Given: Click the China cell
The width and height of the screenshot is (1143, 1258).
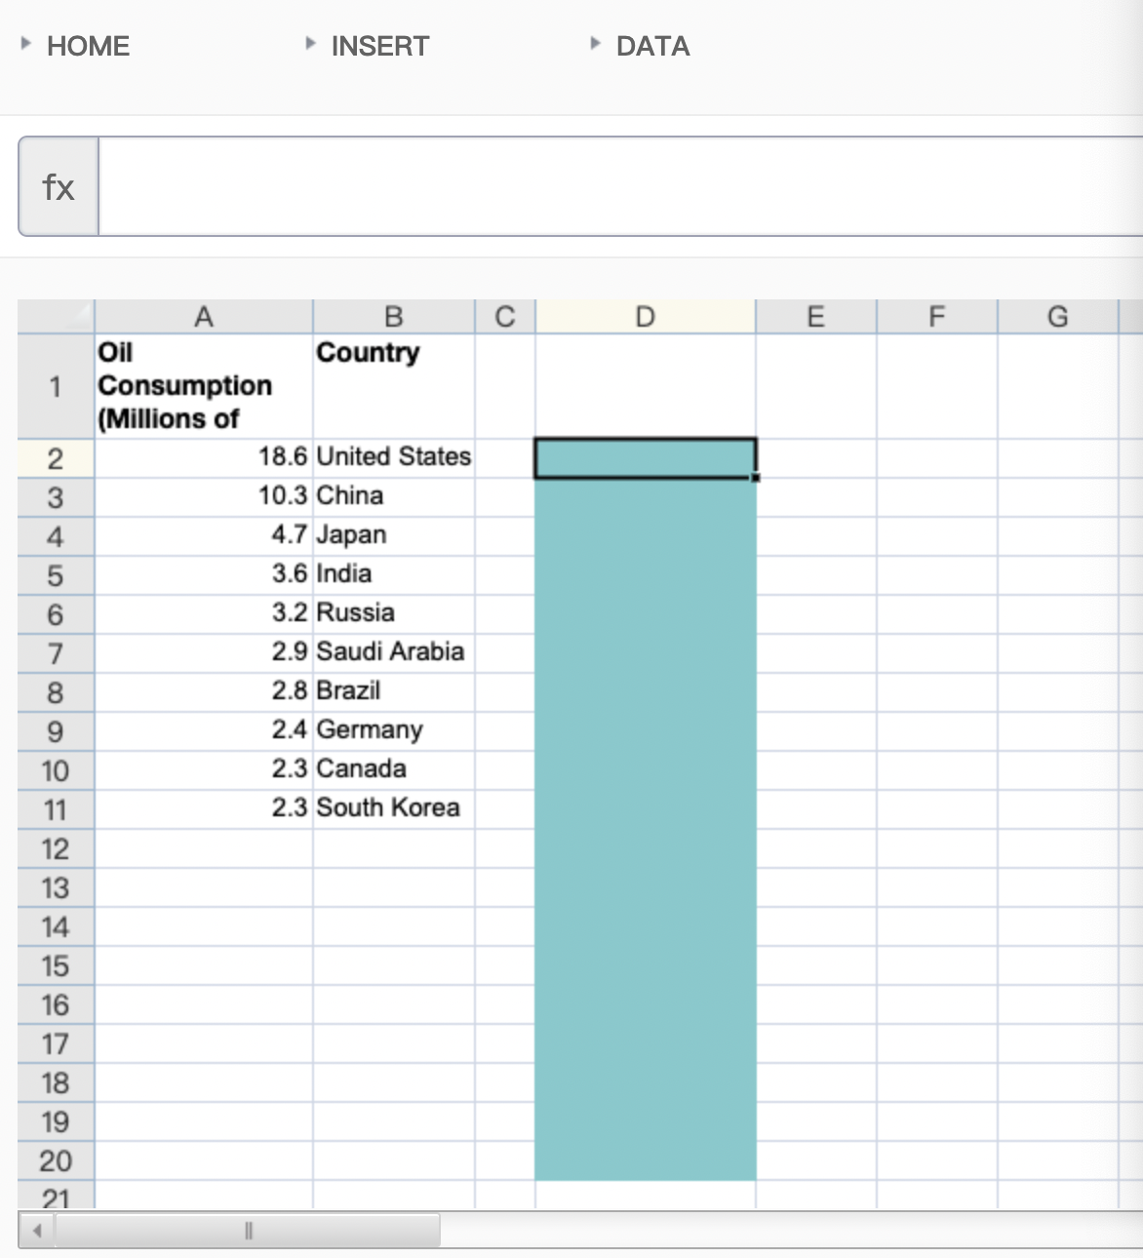Looking at the screenshot, I should click(x=394, y=497).
